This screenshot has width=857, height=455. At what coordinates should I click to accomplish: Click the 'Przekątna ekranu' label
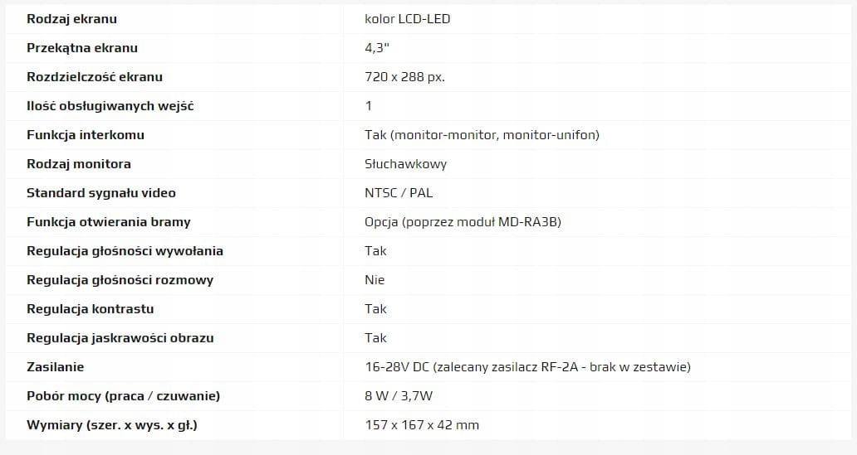pyautogui.click(x=82, y=47)
